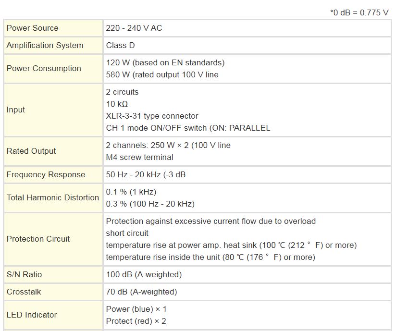Click the "0.3 % (100 Hz - 20 kHz)" line
This screenshot has width=396, height=331.
[150, 204]
